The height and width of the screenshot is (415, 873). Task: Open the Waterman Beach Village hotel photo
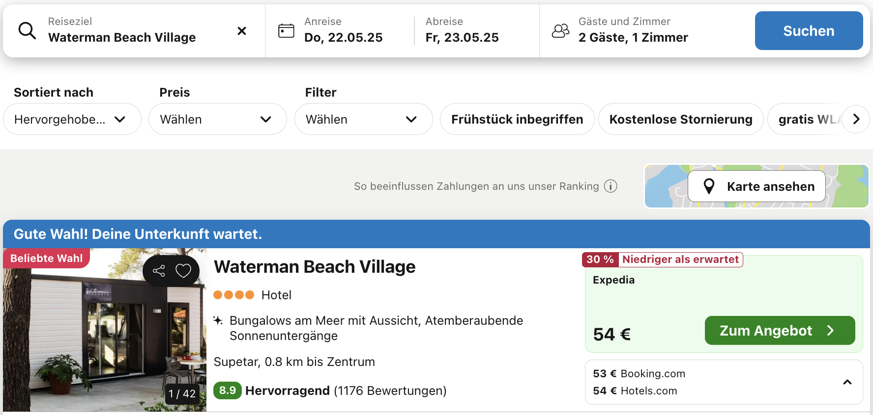[x=105, y=330]
